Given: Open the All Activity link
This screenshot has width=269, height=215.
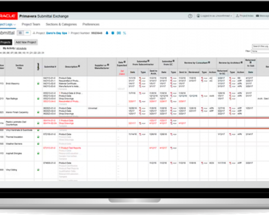Looking at the screenshot, I should click(21, 48).
